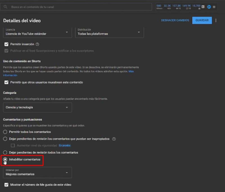Open the Distribución dropdown
Screen dimensions: 225x192
click(109, 32)
